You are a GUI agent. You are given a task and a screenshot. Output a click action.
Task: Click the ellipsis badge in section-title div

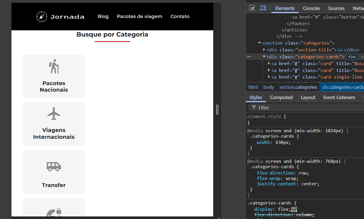pos(340,50)
